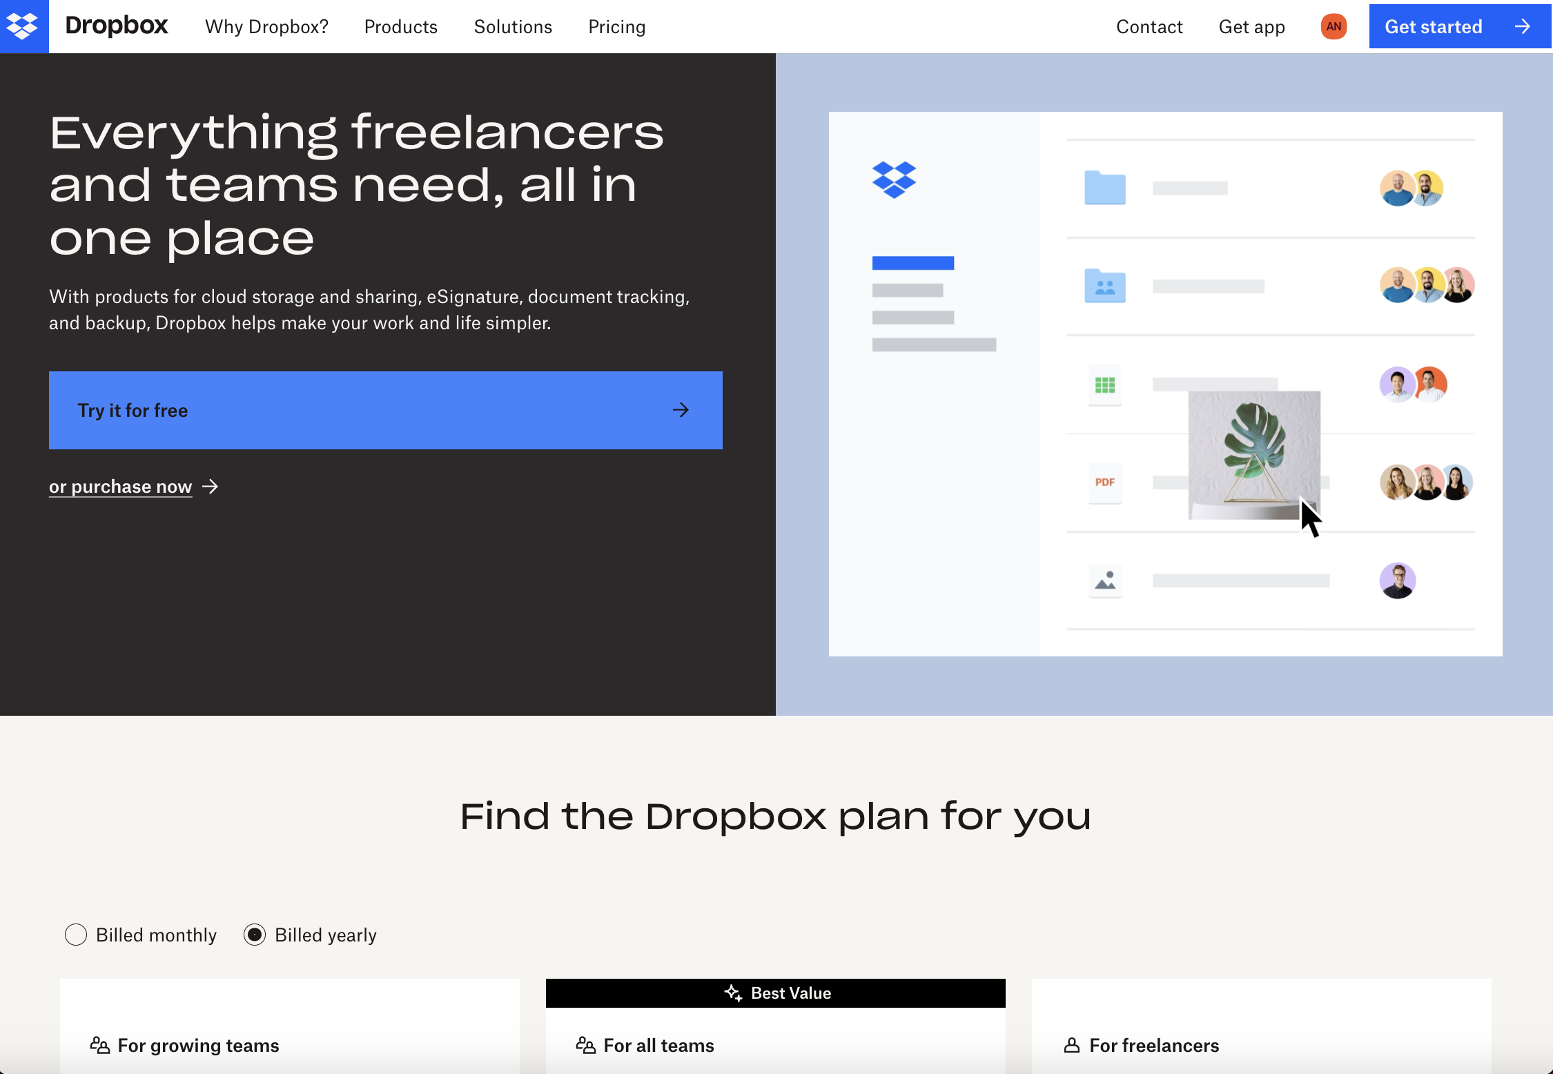Click the Contact menu item
This screenshot has width=1553, height=1074.
click(x=1149, y=26)
